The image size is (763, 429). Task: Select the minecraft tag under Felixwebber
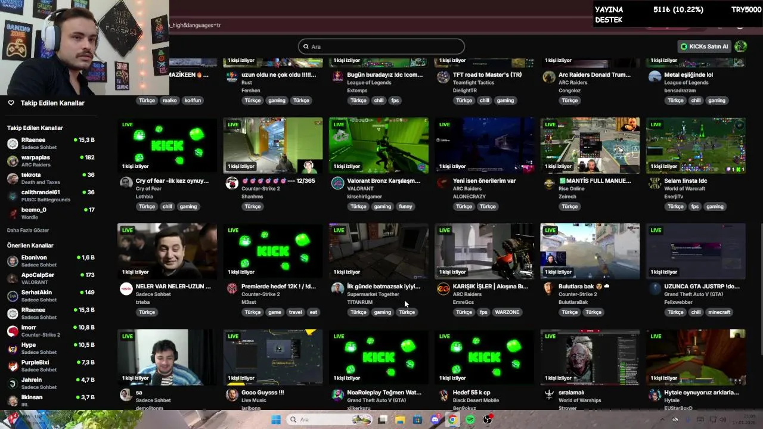tap(719, 312)
